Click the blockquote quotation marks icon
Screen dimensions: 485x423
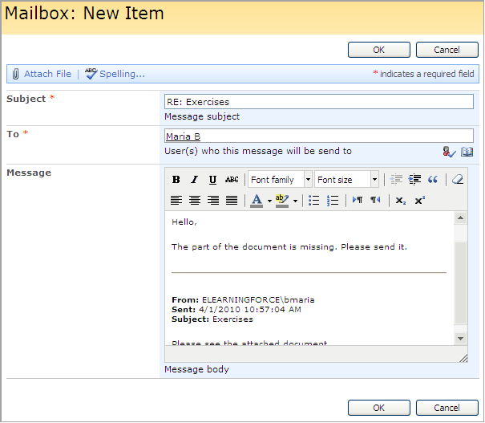coord(433,180)
